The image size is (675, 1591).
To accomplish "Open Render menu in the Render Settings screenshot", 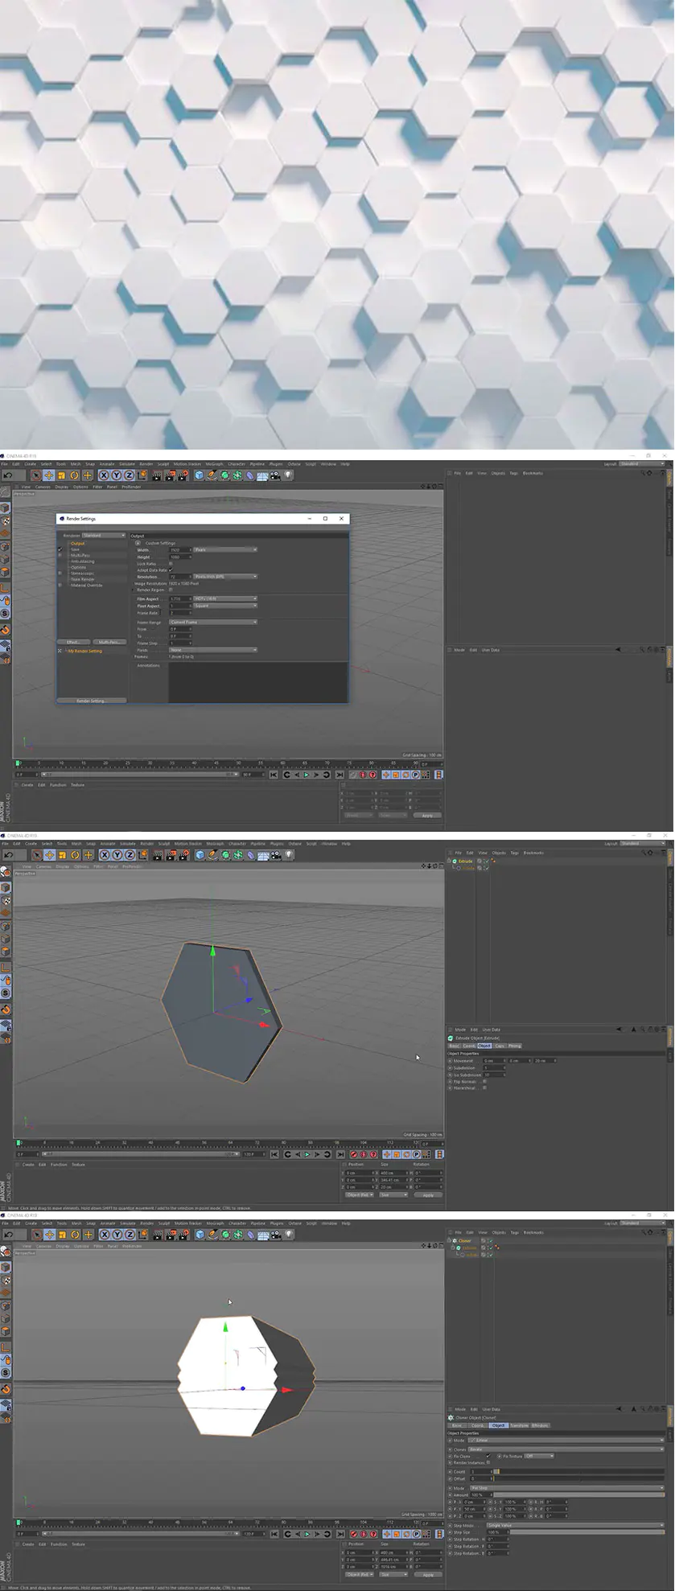I will 146,464.
